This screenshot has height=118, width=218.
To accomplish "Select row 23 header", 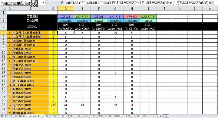I will point(3,105).
